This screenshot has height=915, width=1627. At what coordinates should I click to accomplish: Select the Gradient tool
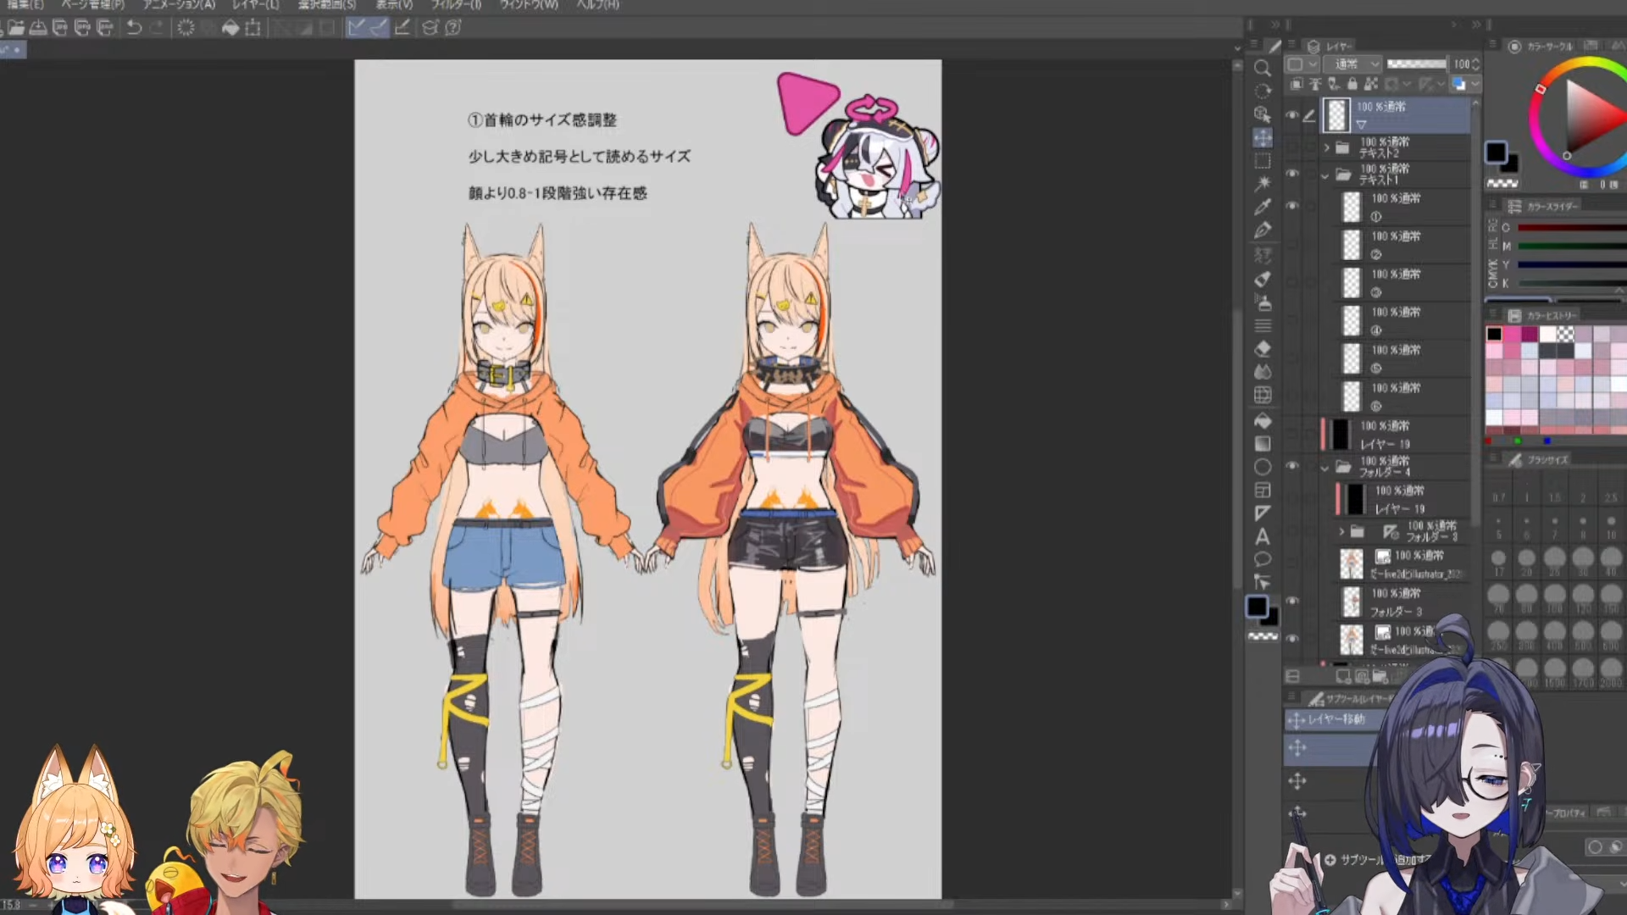pos(1263,443)
